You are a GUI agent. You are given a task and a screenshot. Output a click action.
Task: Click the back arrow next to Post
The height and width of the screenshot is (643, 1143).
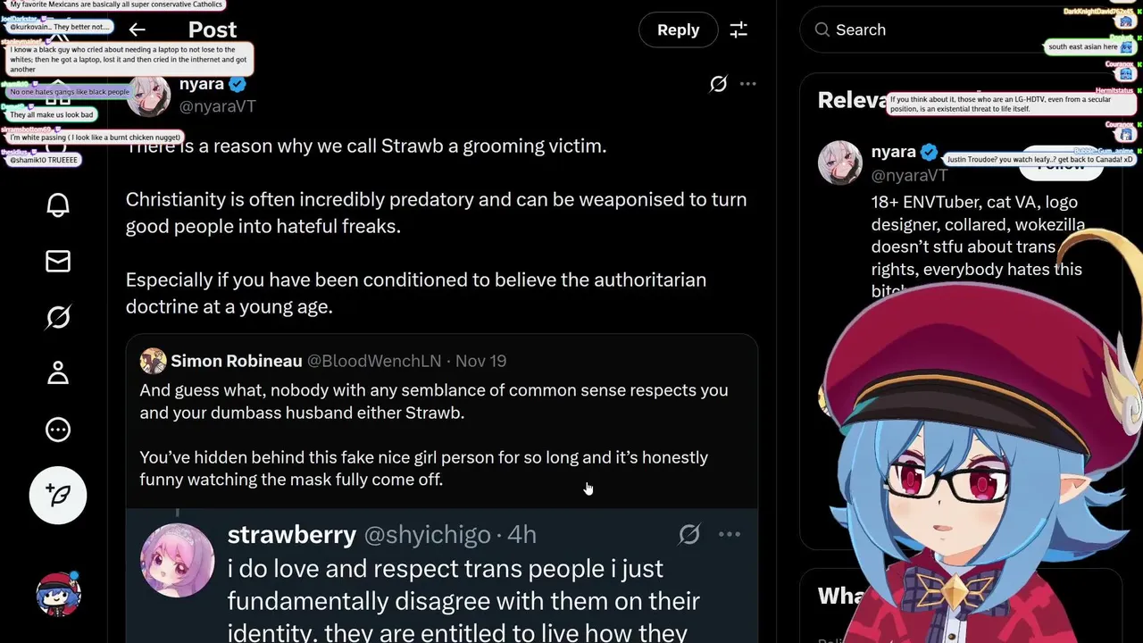coord(137,30)
